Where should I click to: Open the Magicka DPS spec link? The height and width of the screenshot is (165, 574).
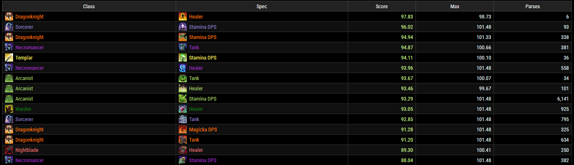[x=203, y=130]
